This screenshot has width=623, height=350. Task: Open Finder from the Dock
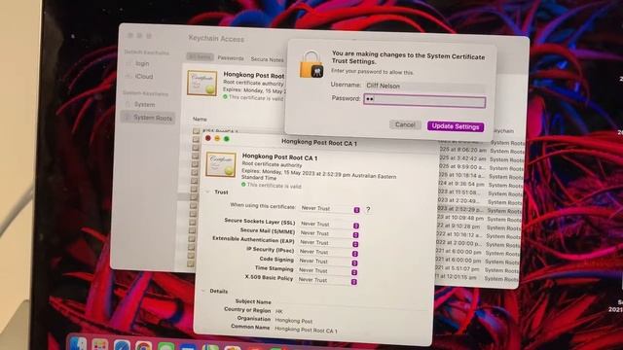pyautogui.click(x=78, y=344)
